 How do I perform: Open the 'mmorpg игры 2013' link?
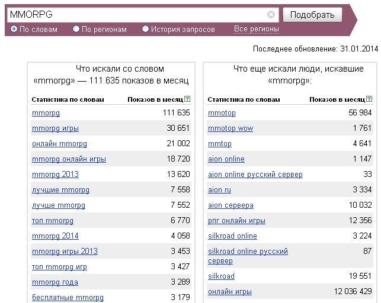[65, 252]
